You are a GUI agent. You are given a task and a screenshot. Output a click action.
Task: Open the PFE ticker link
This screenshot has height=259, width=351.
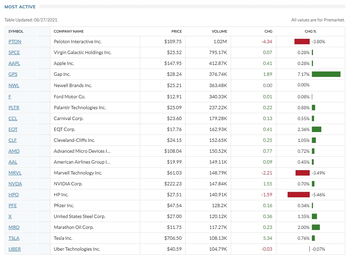pyautogui.click(x=13, y=205)
